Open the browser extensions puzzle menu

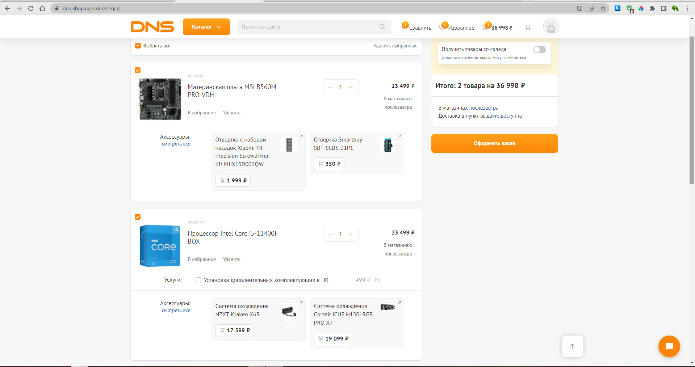[x=652, y=8]
